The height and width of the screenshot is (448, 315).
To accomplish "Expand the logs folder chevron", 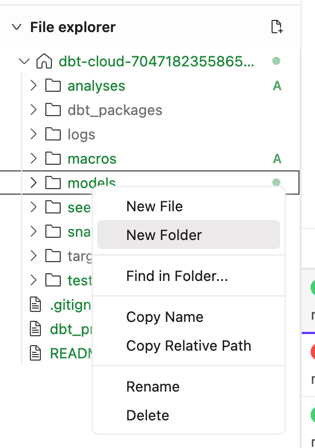I will pos(33,134).
